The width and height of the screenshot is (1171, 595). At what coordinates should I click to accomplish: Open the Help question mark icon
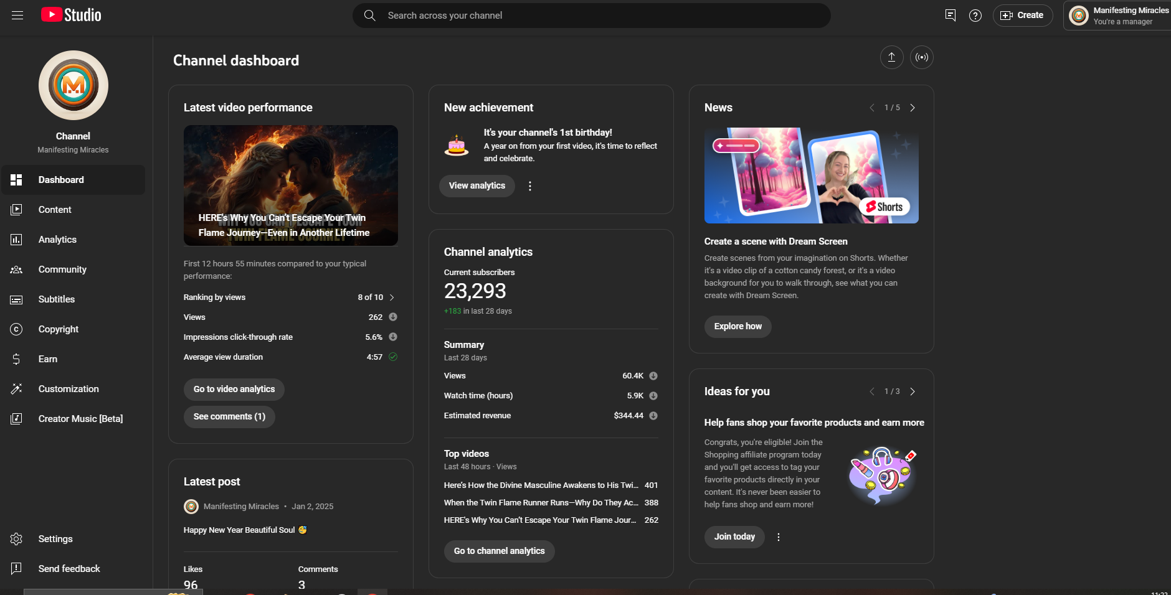pos(975,16)
